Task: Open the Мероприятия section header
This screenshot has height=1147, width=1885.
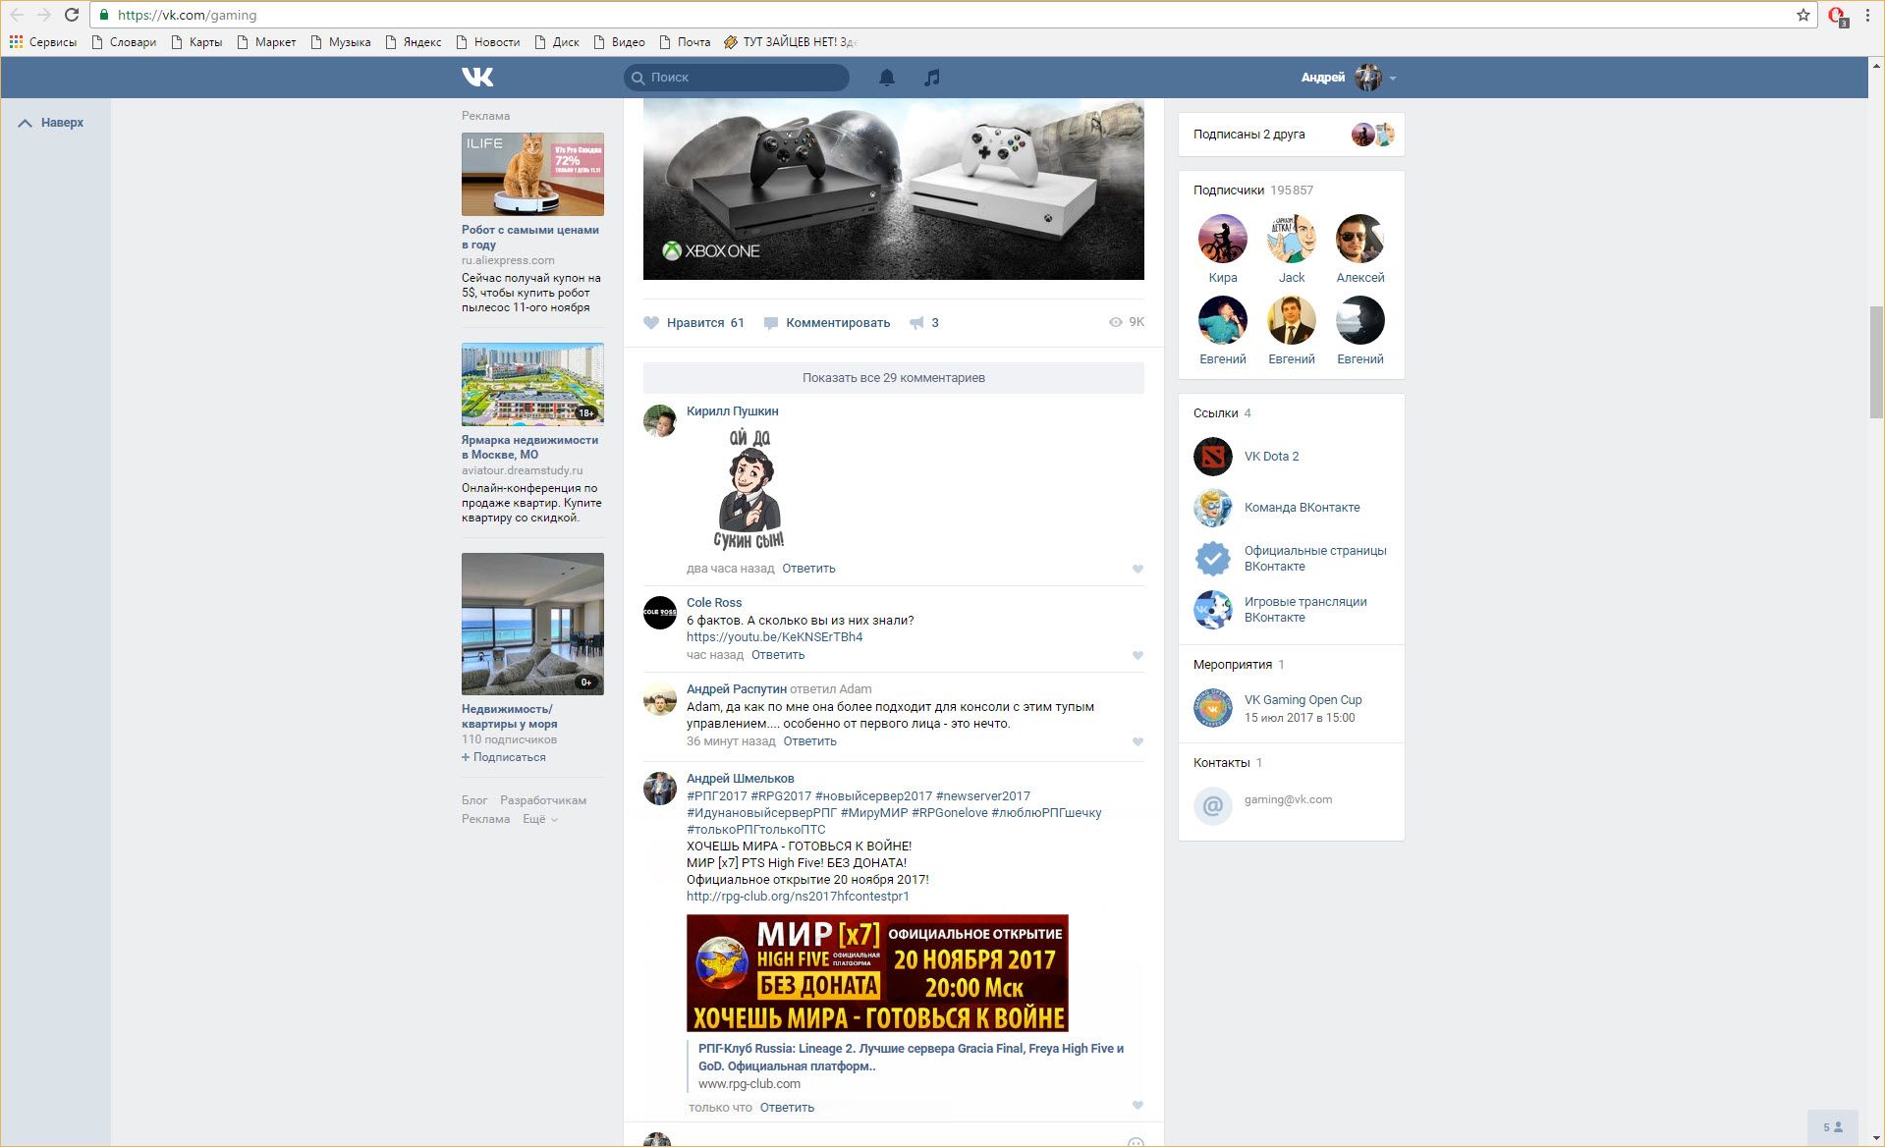Action: pyautogui.click(x=1239, y=665)
